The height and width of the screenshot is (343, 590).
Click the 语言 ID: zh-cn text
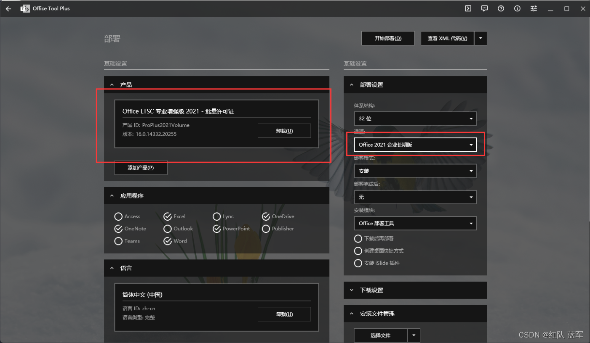(139, 309)
